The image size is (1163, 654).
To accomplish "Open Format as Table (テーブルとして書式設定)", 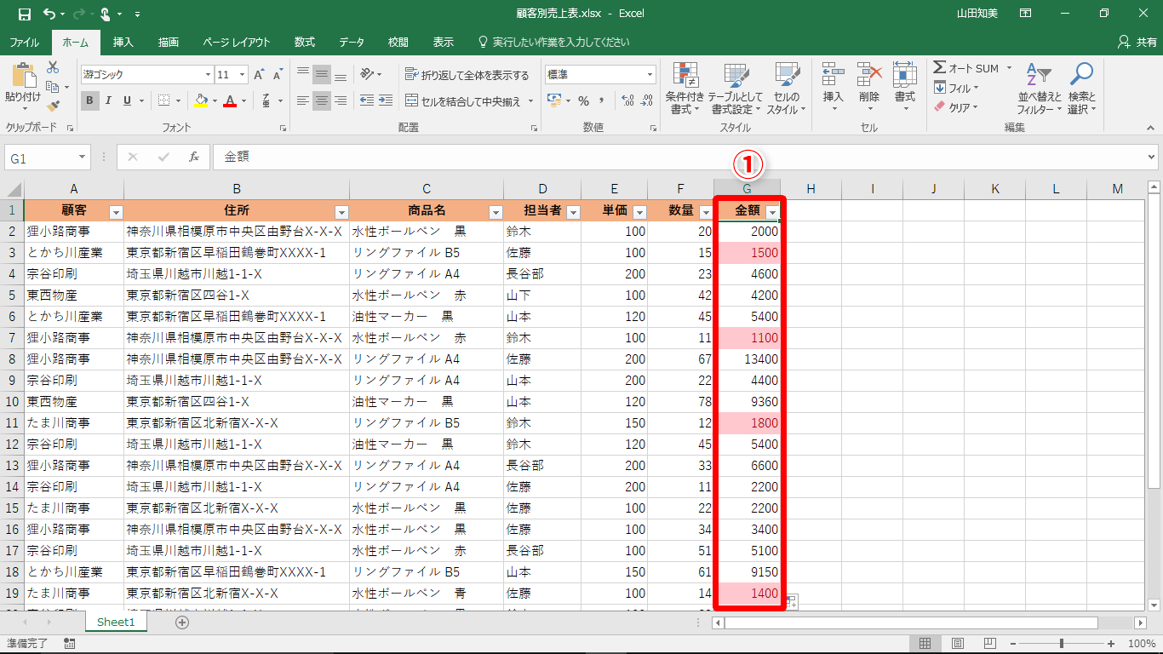I will pyautogui.click(x=736, y=89).
